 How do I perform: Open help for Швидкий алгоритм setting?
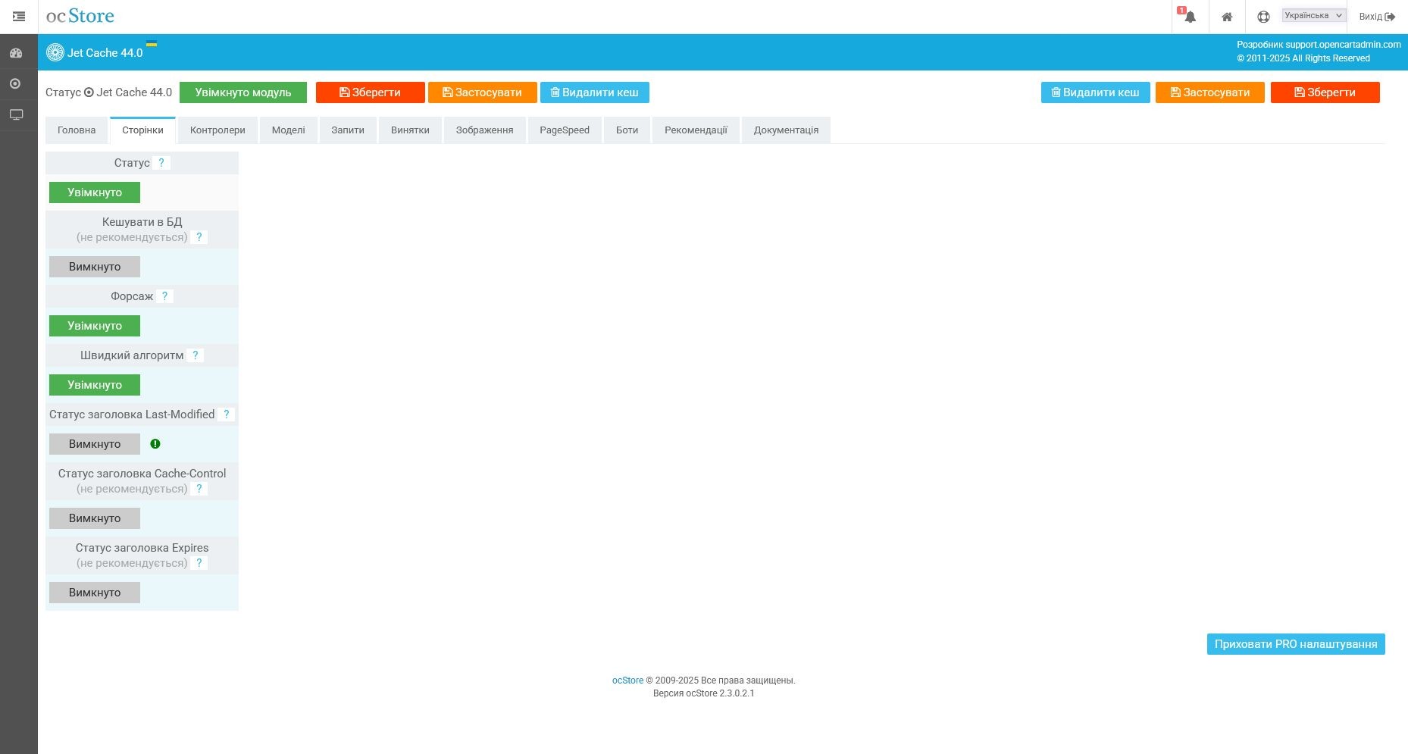(196, 355)
